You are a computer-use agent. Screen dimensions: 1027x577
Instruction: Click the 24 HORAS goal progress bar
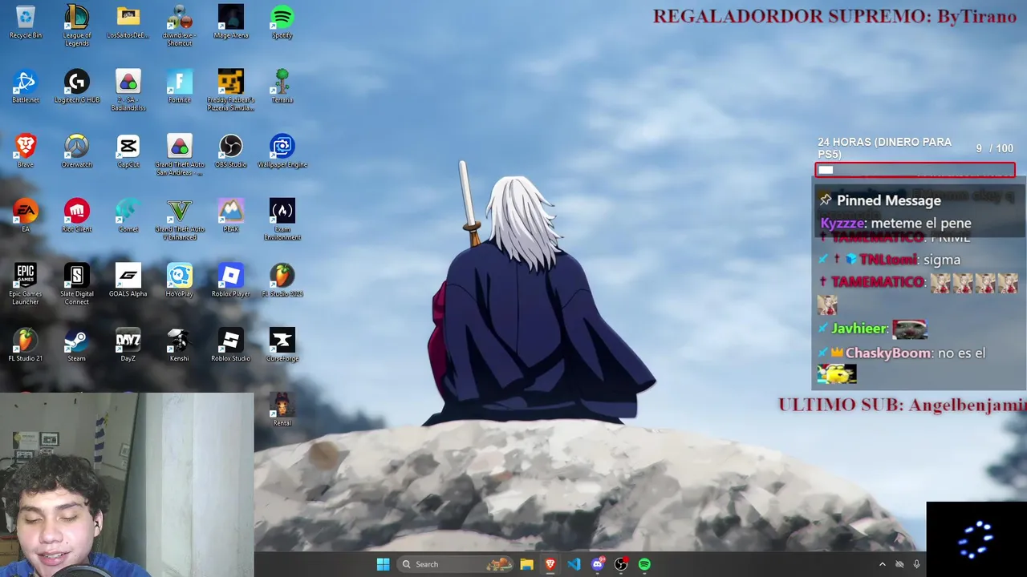(915, 170)
